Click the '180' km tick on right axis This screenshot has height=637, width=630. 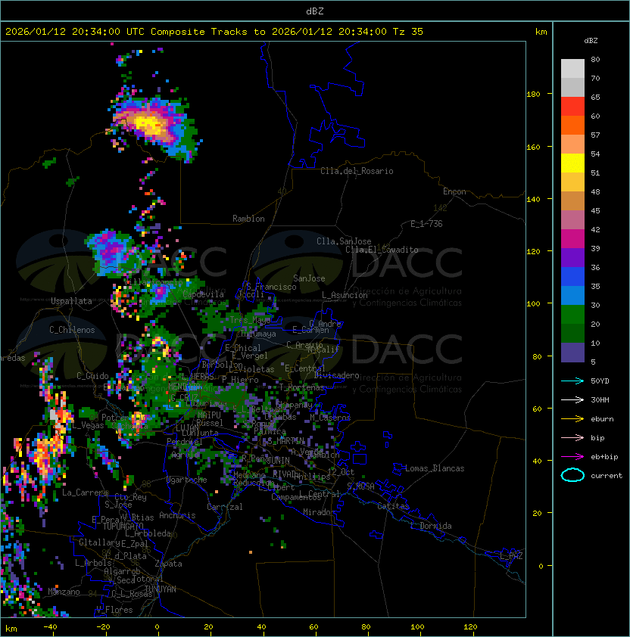pos(533,95)
